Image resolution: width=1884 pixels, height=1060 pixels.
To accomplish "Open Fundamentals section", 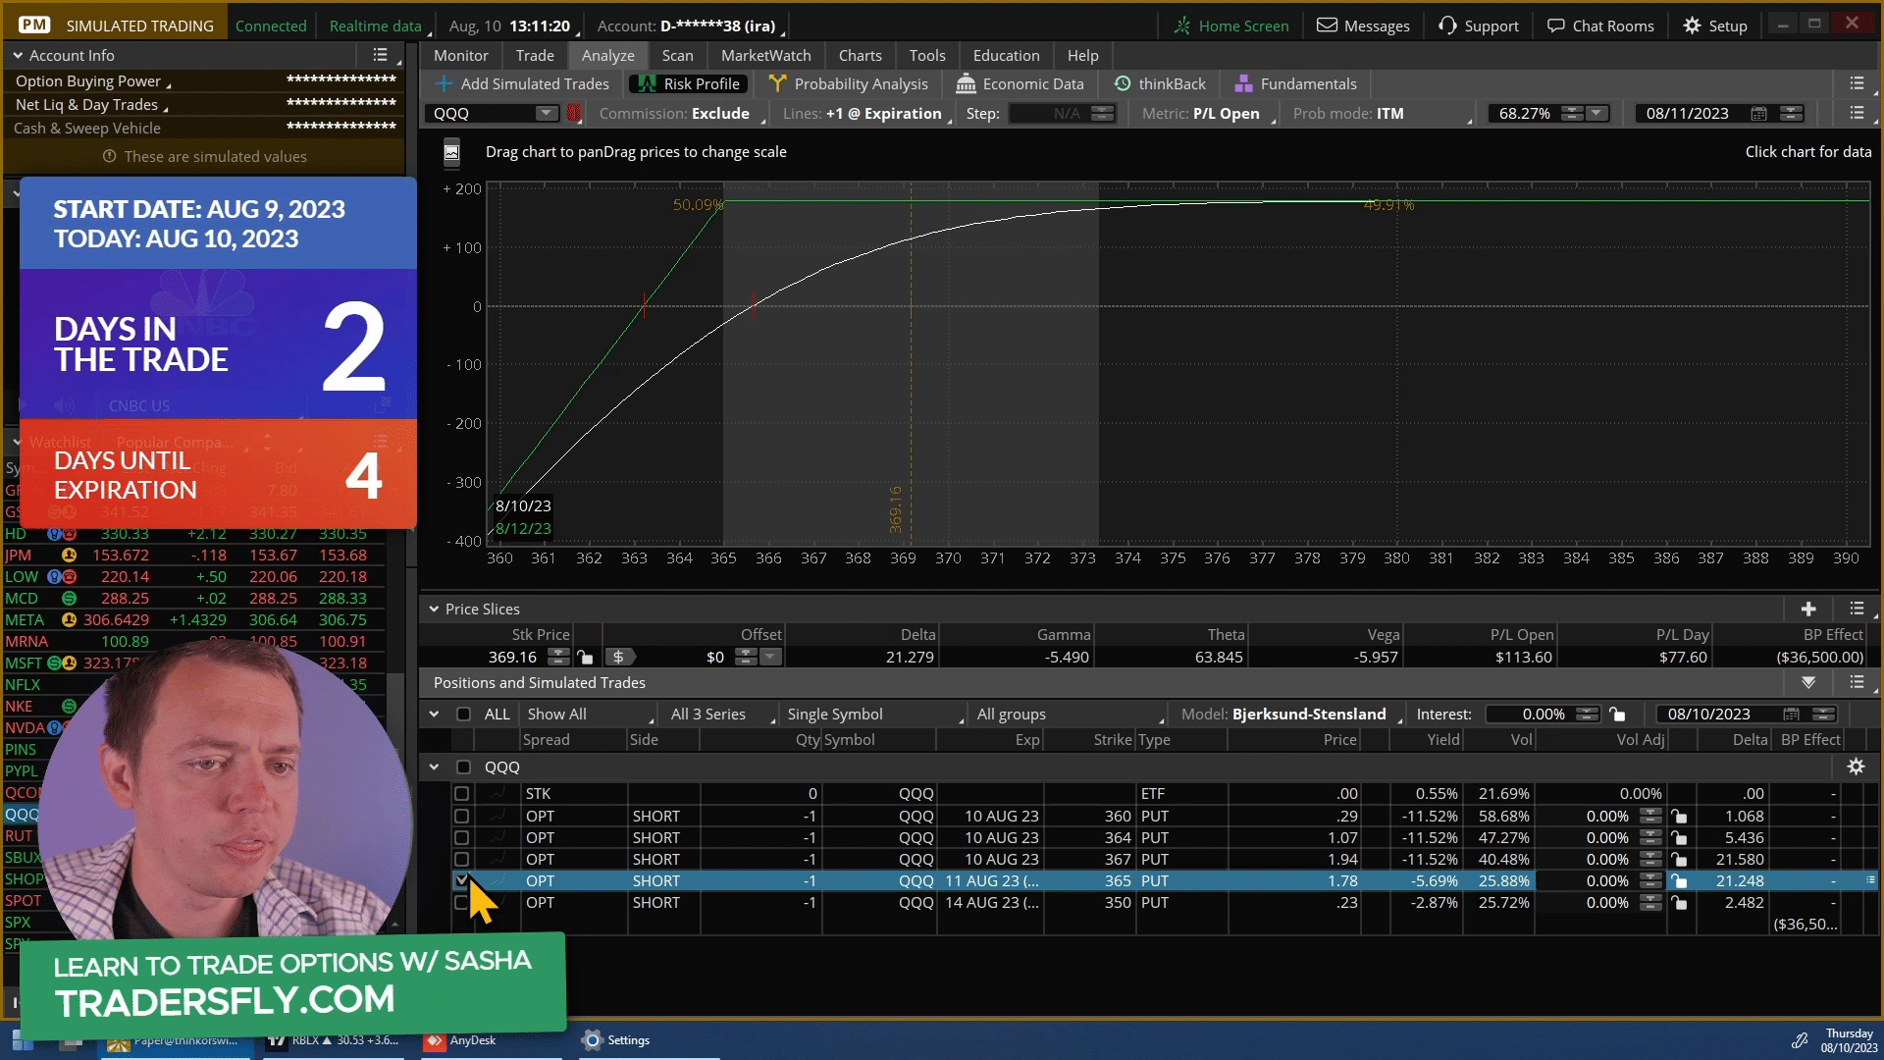I will coord(1296,84).
